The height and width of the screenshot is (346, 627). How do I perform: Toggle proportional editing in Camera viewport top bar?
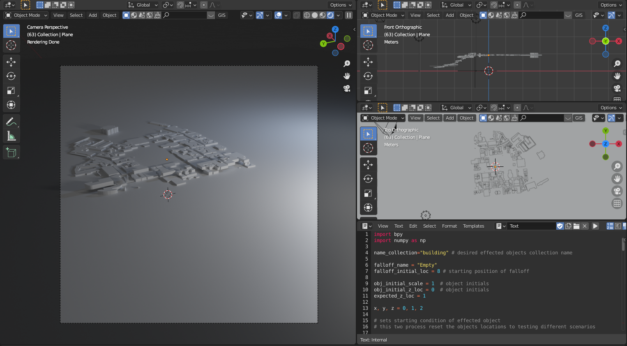(204, 5)
